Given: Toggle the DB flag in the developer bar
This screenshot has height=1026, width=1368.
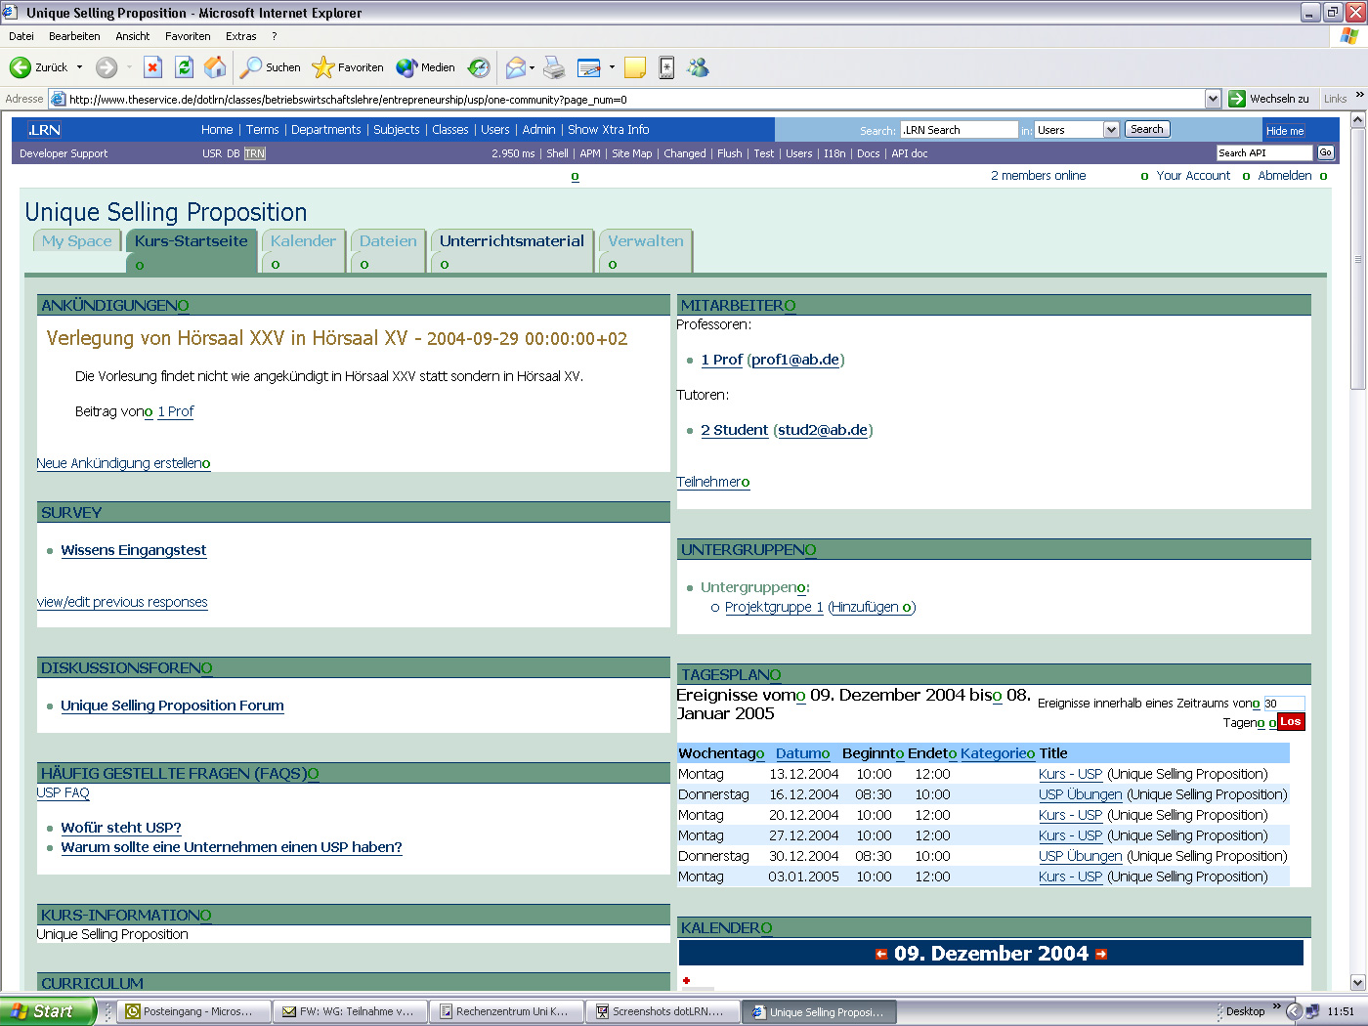Looking at the screenshot, I should (x=233, y=153).
